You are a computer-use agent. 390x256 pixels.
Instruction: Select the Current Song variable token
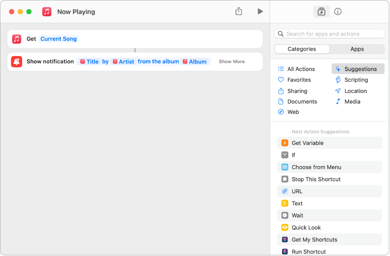pyautogui.click(x=59, y=39)
